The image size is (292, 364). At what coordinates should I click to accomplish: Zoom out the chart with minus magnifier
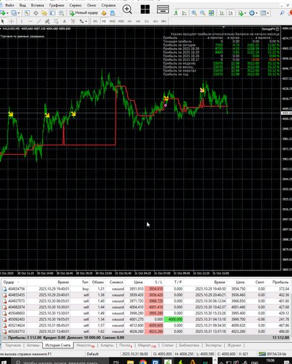point(202,13)
